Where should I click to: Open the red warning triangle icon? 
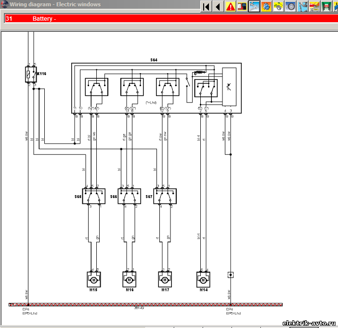pyautogui.click(x=231, y=7)
